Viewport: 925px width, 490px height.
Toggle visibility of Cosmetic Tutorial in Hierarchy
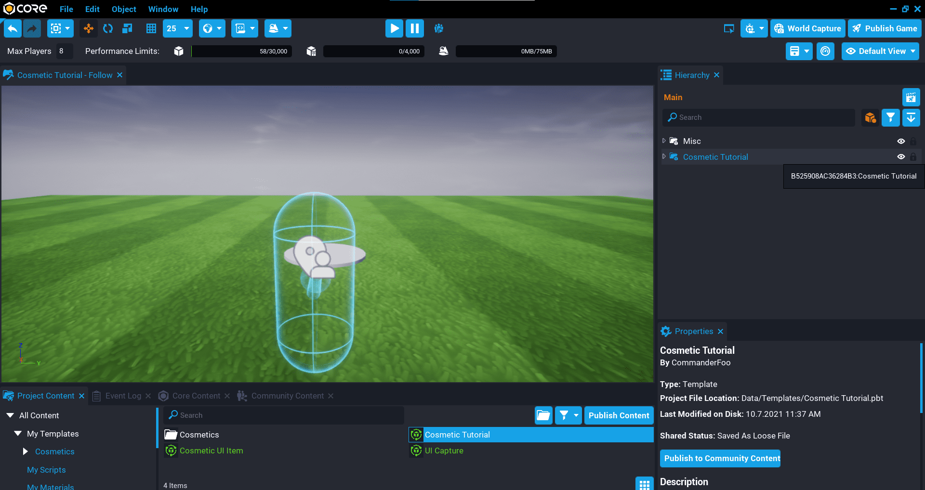(x=901, y=157)
